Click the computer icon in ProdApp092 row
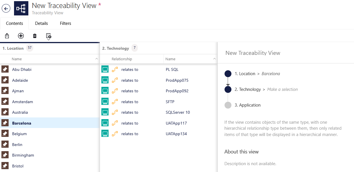 point(105,91)
